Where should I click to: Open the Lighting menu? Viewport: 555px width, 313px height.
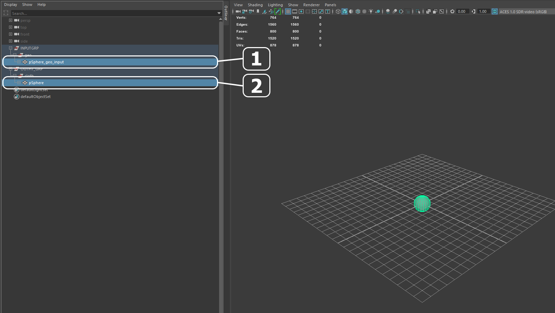coord(275,5)
